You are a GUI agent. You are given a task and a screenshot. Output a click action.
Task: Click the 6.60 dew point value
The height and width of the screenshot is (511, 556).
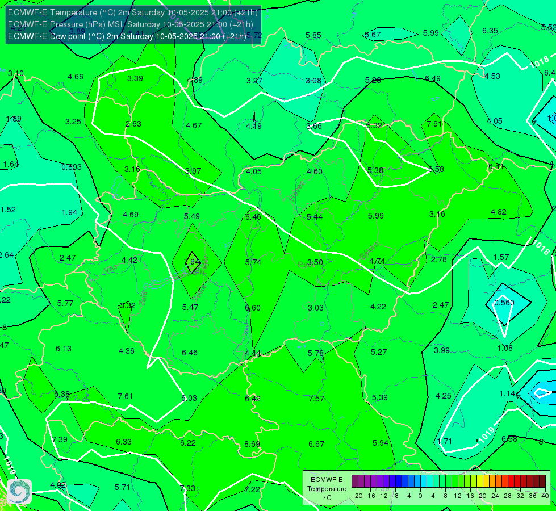coord(253,308)
